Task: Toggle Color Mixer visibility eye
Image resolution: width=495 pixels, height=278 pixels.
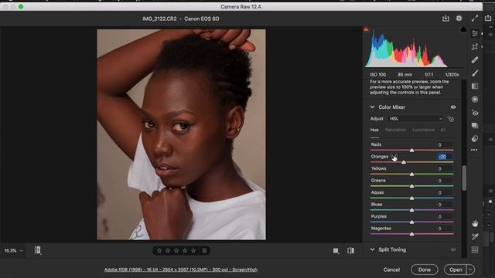Action: (x=453, y=107)
